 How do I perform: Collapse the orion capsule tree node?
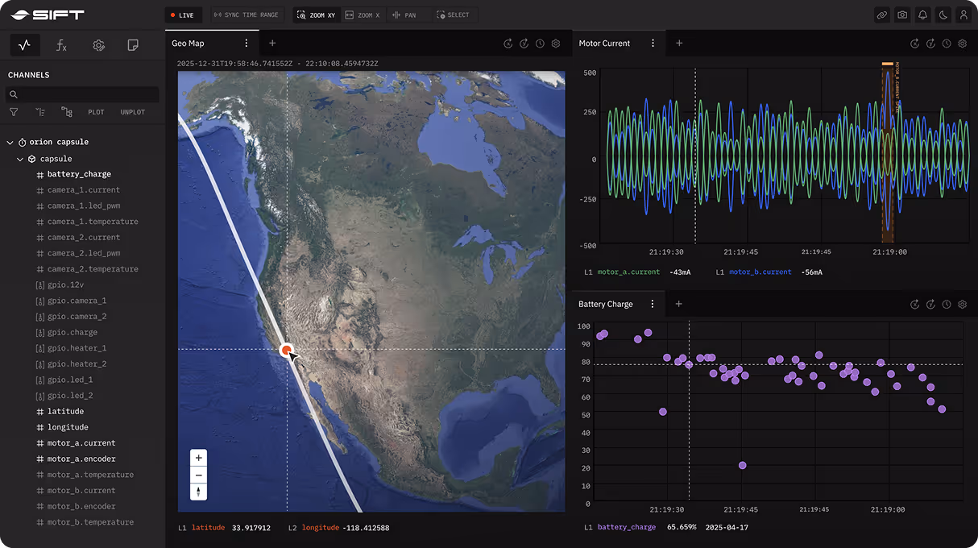(x=10, y=143)
